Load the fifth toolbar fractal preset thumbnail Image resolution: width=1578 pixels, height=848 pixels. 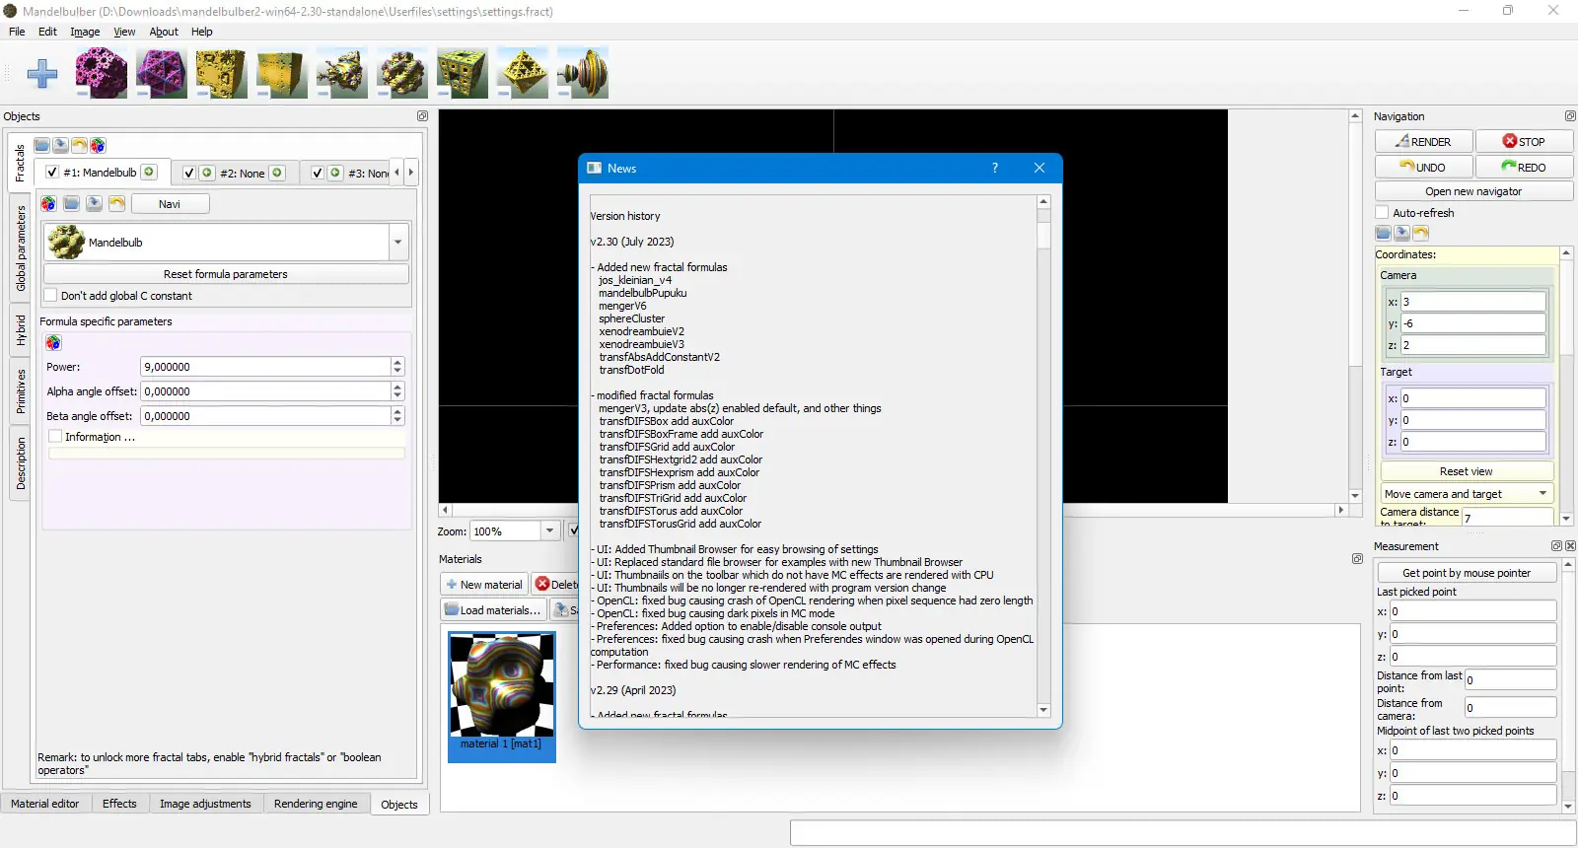click(342, 73)
